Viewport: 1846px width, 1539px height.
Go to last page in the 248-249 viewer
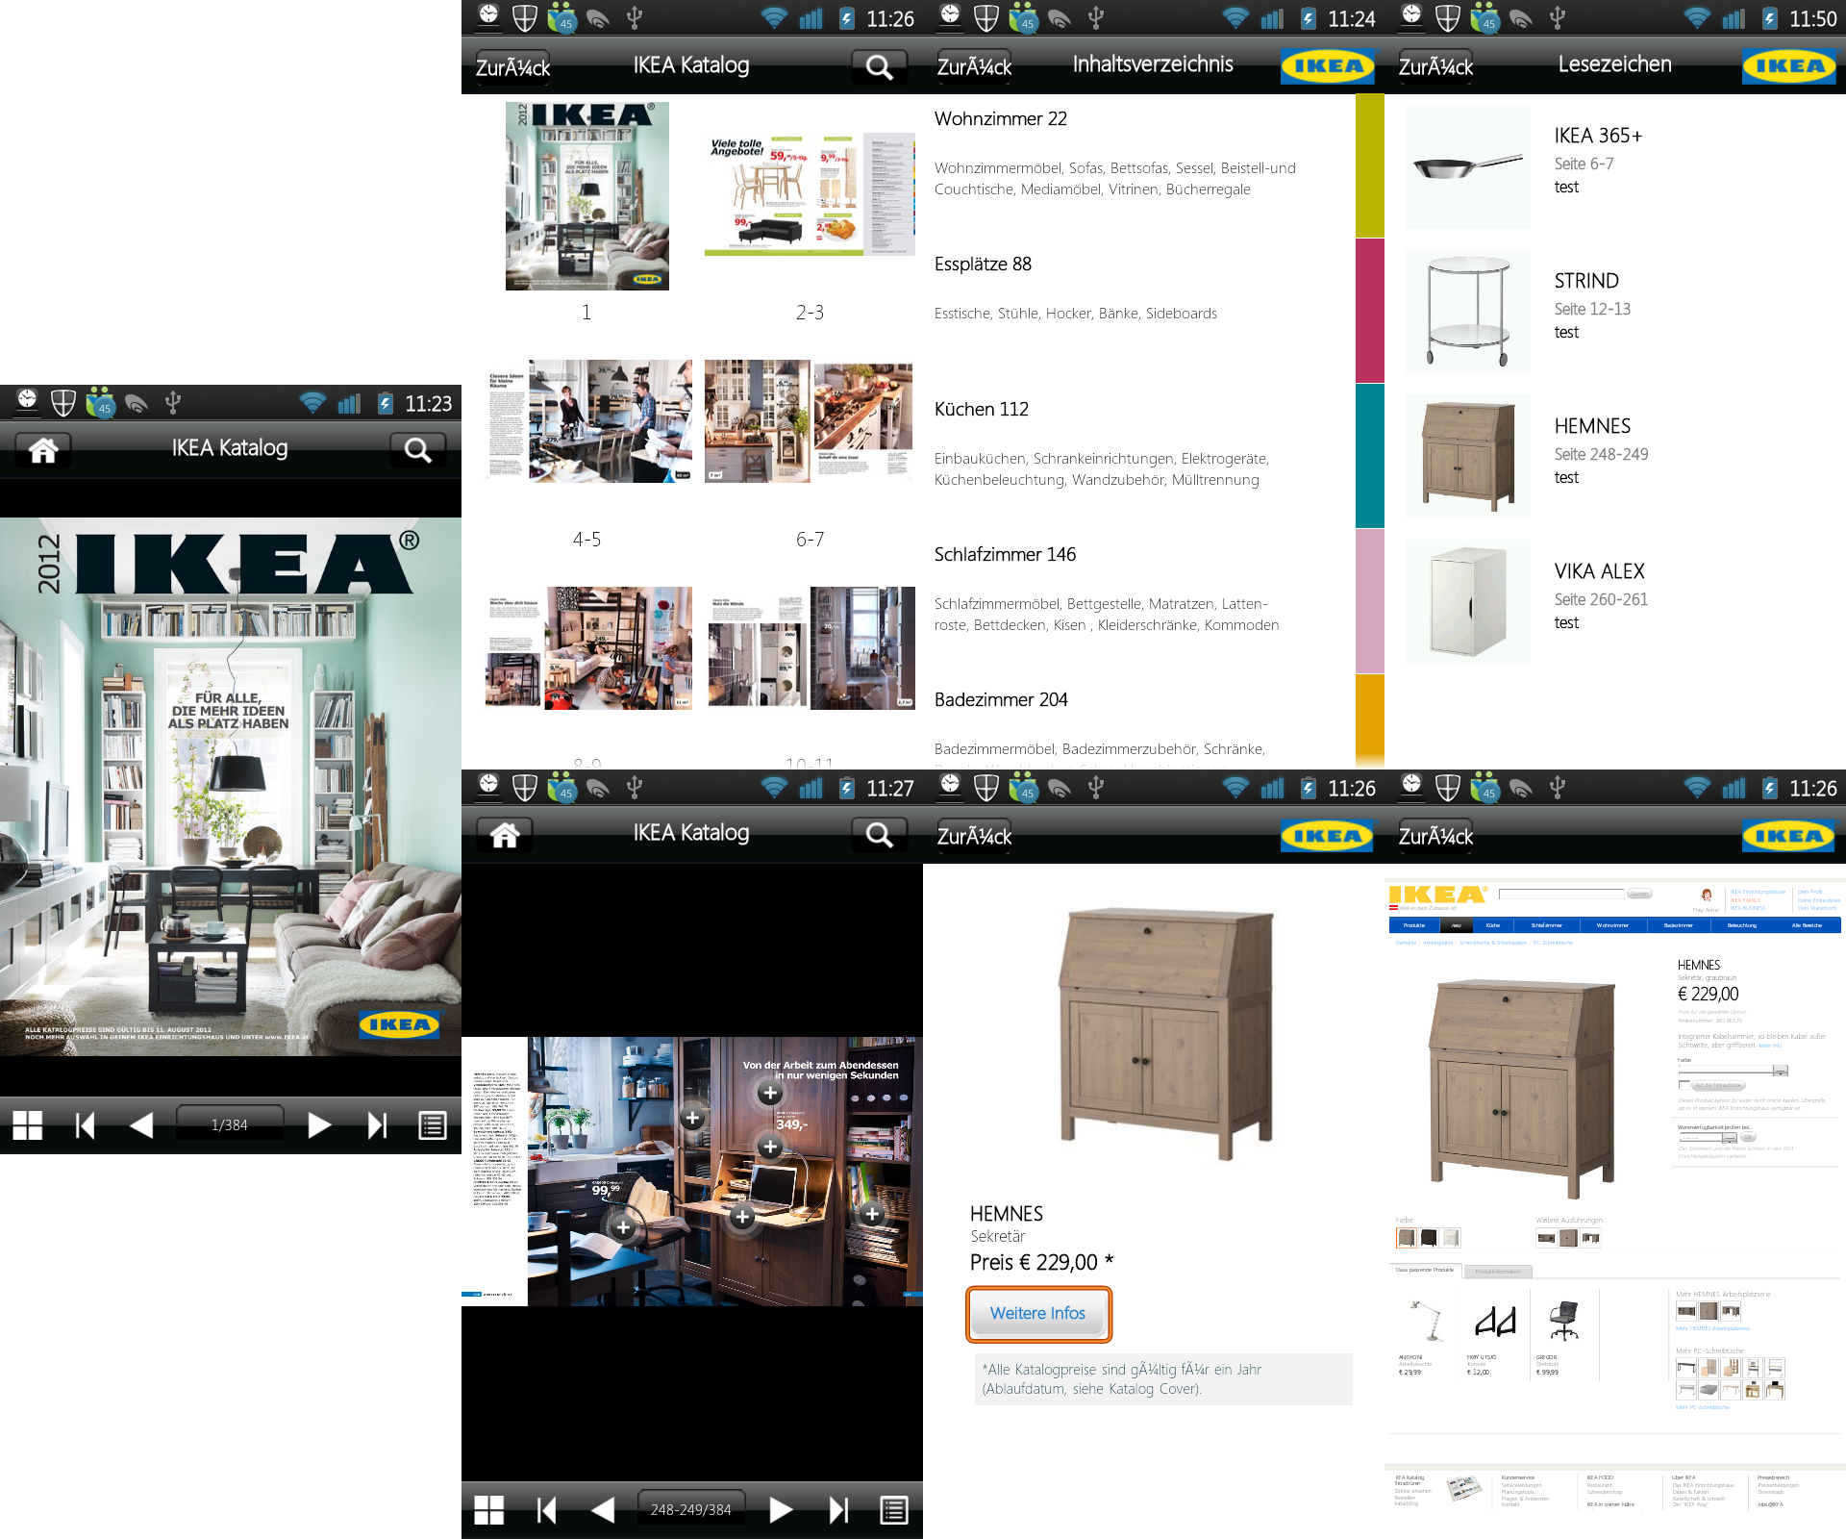838,1510
